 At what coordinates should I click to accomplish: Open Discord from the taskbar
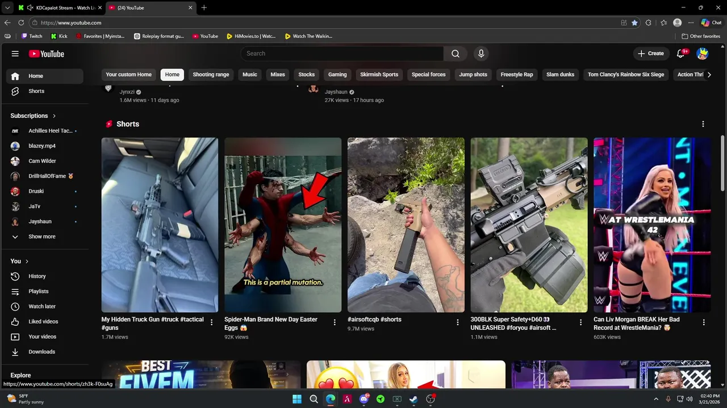364,399
